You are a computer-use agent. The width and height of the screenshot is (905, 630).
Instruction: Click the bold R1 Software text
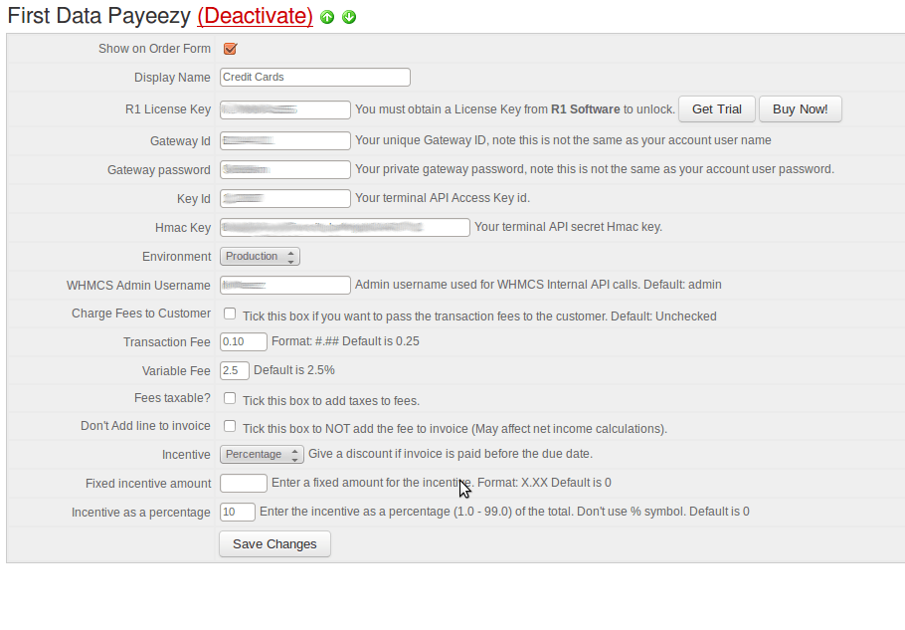point(585,109)
